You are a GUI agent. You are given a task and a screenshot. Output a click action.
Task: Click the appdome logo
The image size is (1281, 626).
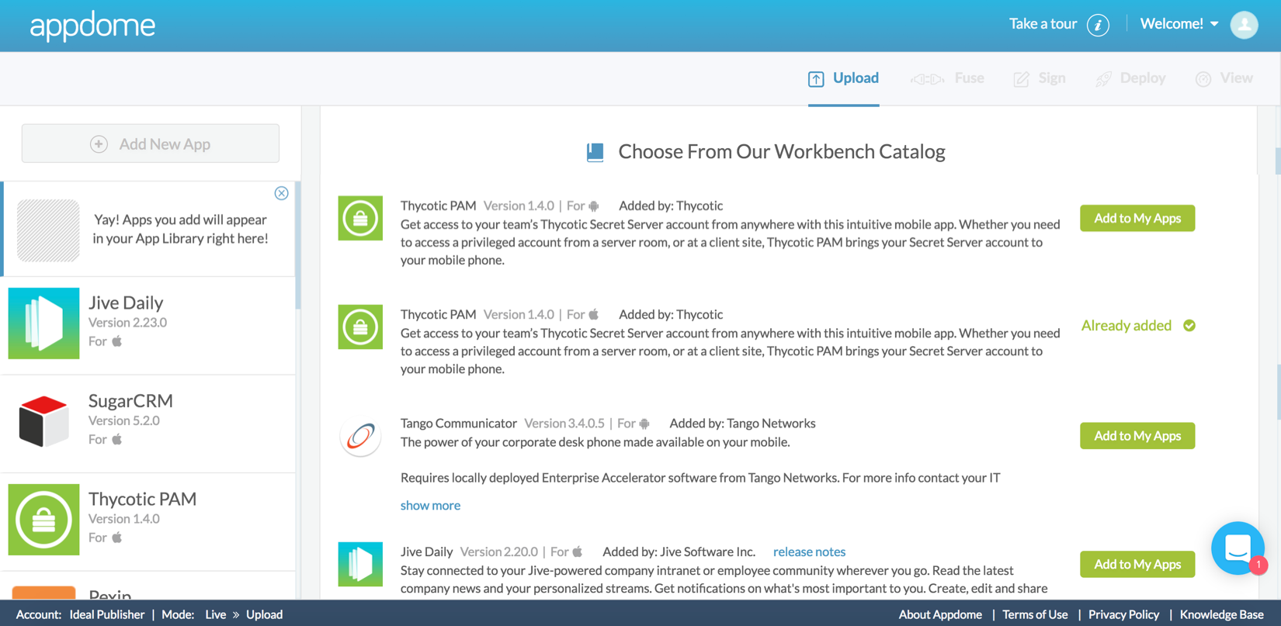coord(92,26)
